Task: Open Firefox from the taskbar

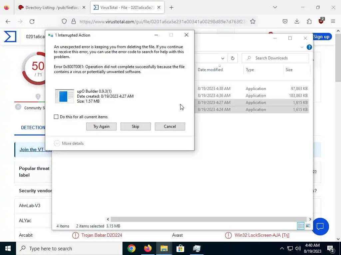Action: pyautogui.click(x=148, y=248)
